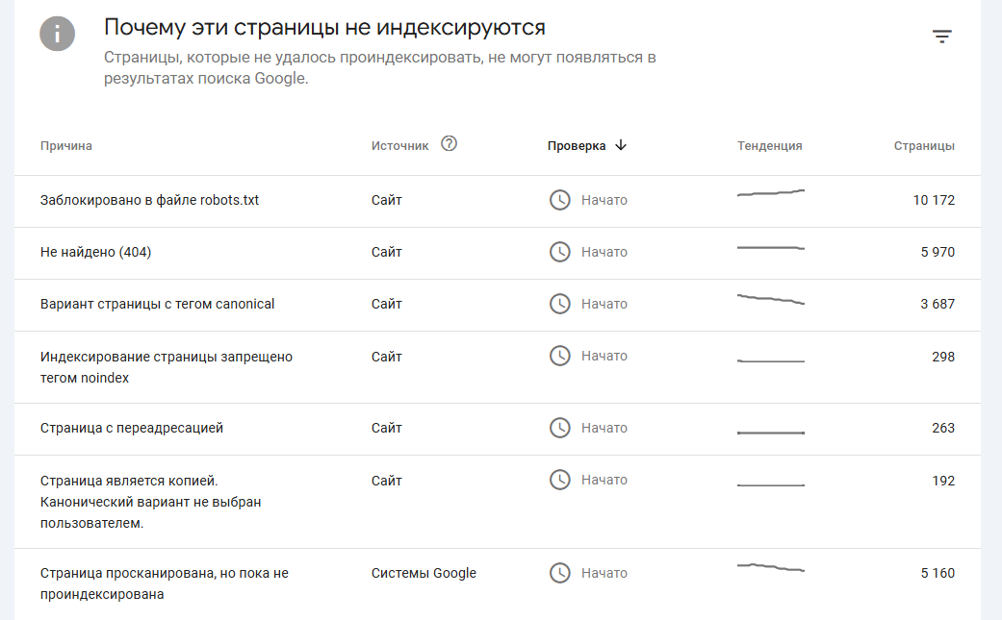Click the clock icon in 404 row
Viewport: 1002px width, 620px height.
point(560,252)
